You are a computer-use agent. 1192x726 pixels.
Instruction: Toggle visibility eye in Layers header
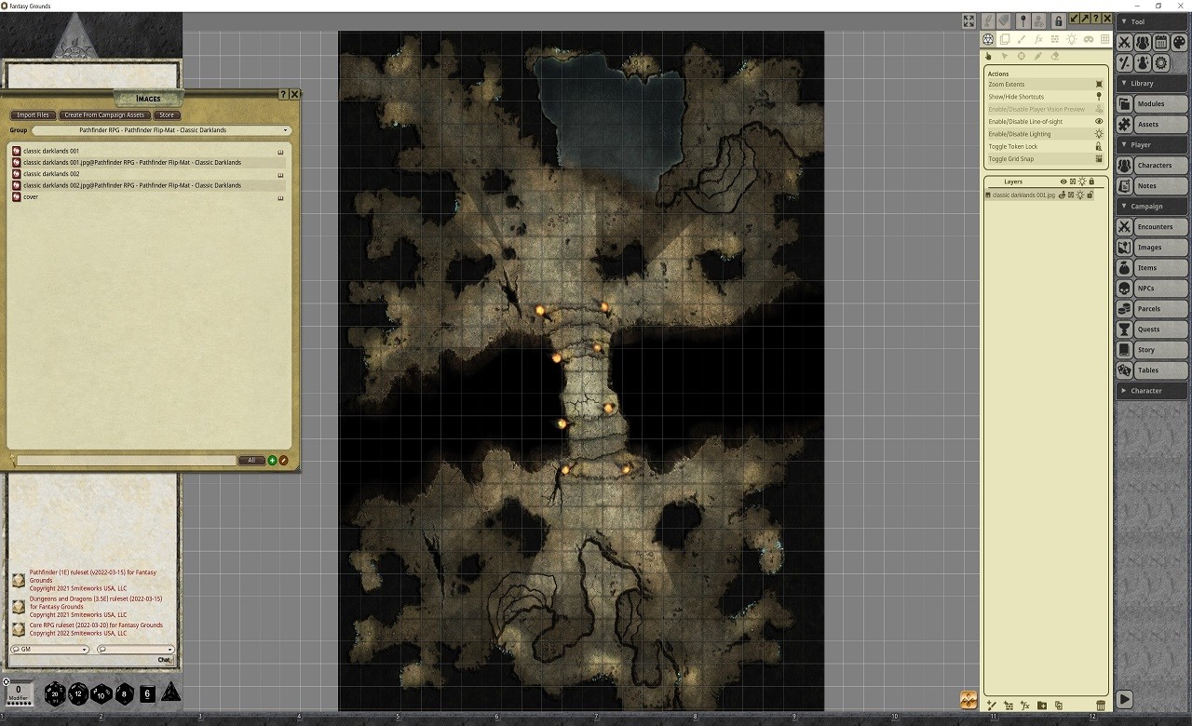click(1063, 181)
